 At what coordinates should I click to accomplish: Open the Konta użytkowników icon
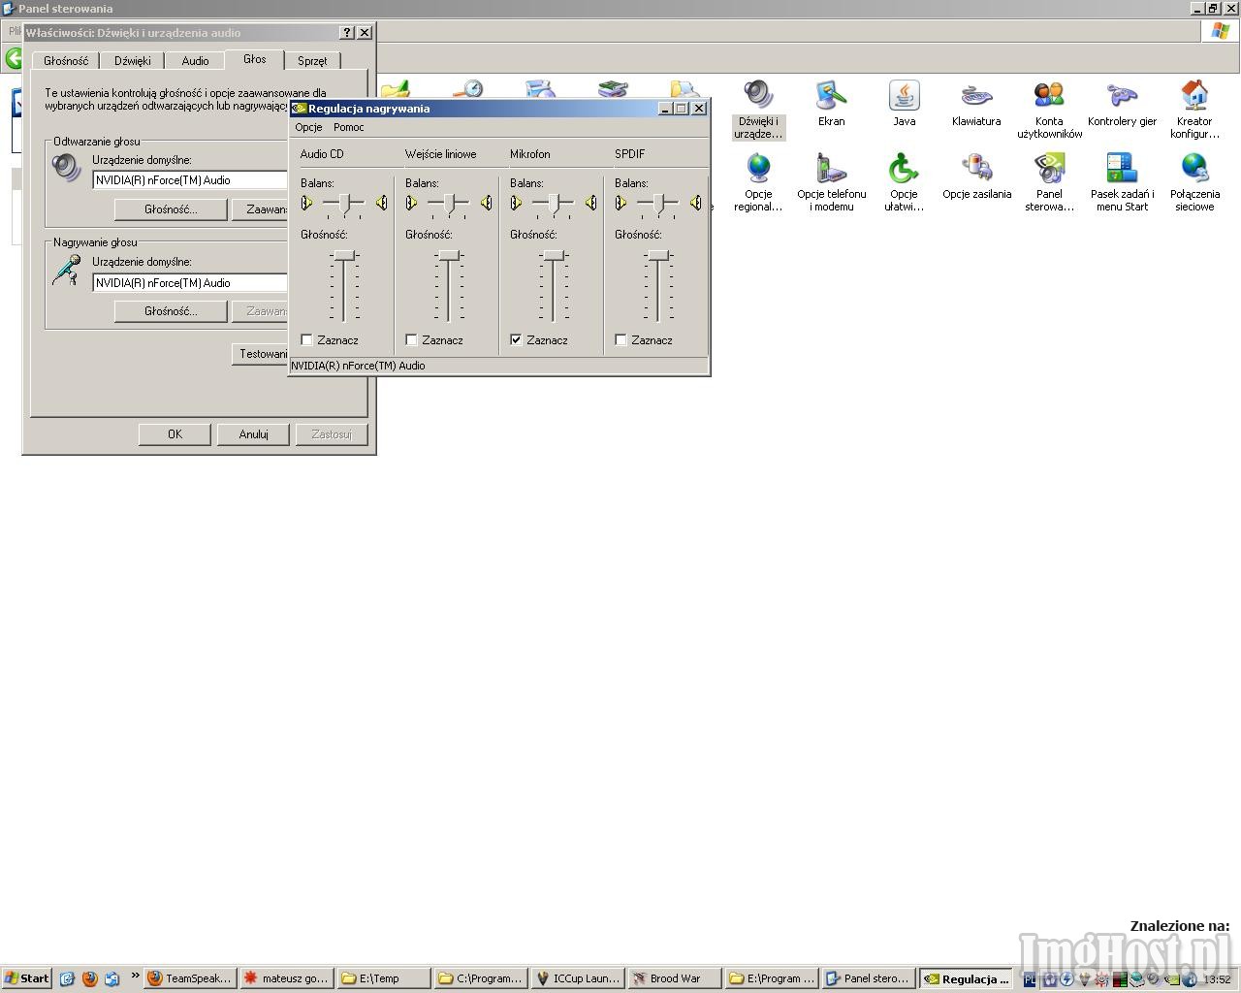pyautogui.click(x=1049, y=95)
